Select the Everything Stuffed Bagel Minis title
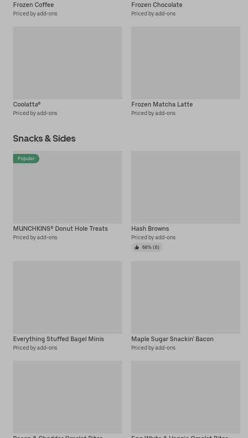 click(x=59, y=339)
